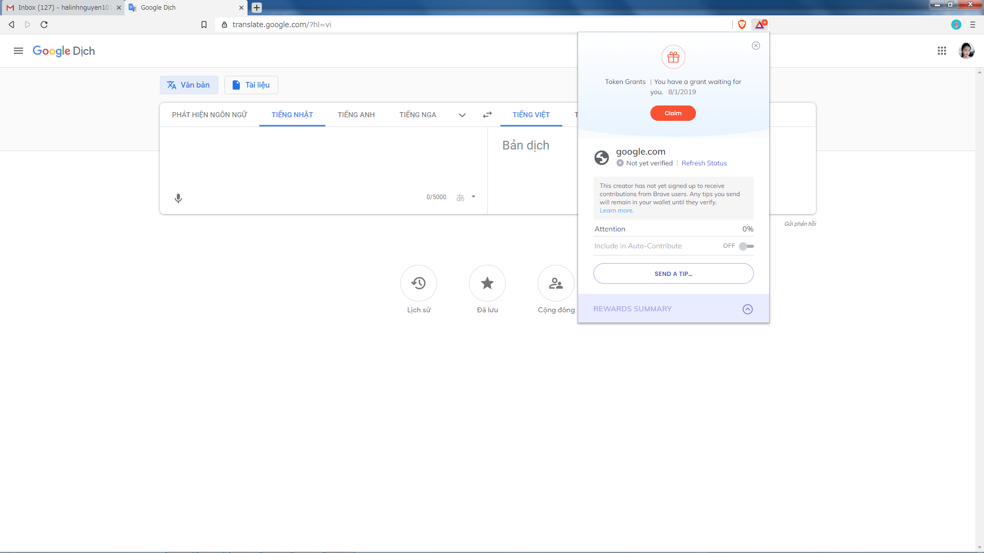Open Đã lưu saved star icon
The height and width of the screenshot is (553, 984).
click(487, 283)
